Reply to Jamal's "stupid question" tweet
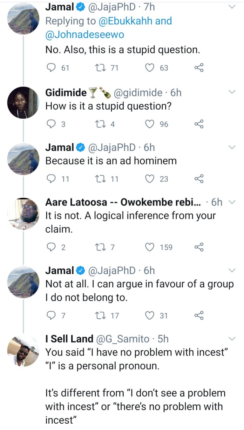 tap(52, 68)
